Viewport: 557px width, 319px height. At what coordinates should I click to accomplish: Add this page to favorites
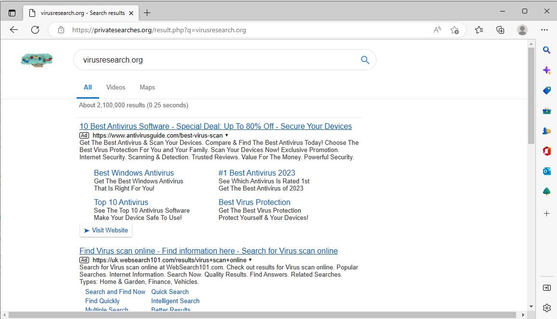click(454, 30)
